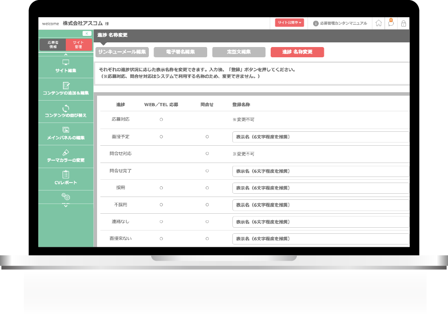Switch to サンキューメール編集 tab
The image size is (448, 326).
tap(122, 52)
